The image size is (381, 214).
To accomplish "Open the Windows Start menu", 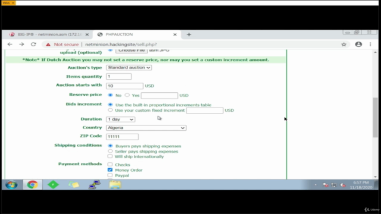I will coord(11,185).
